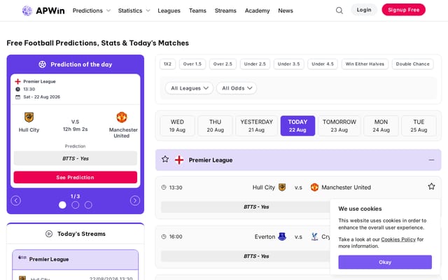448x280 pixels.
Task: Open the All Odds dropdown
Action: [237, 88]
